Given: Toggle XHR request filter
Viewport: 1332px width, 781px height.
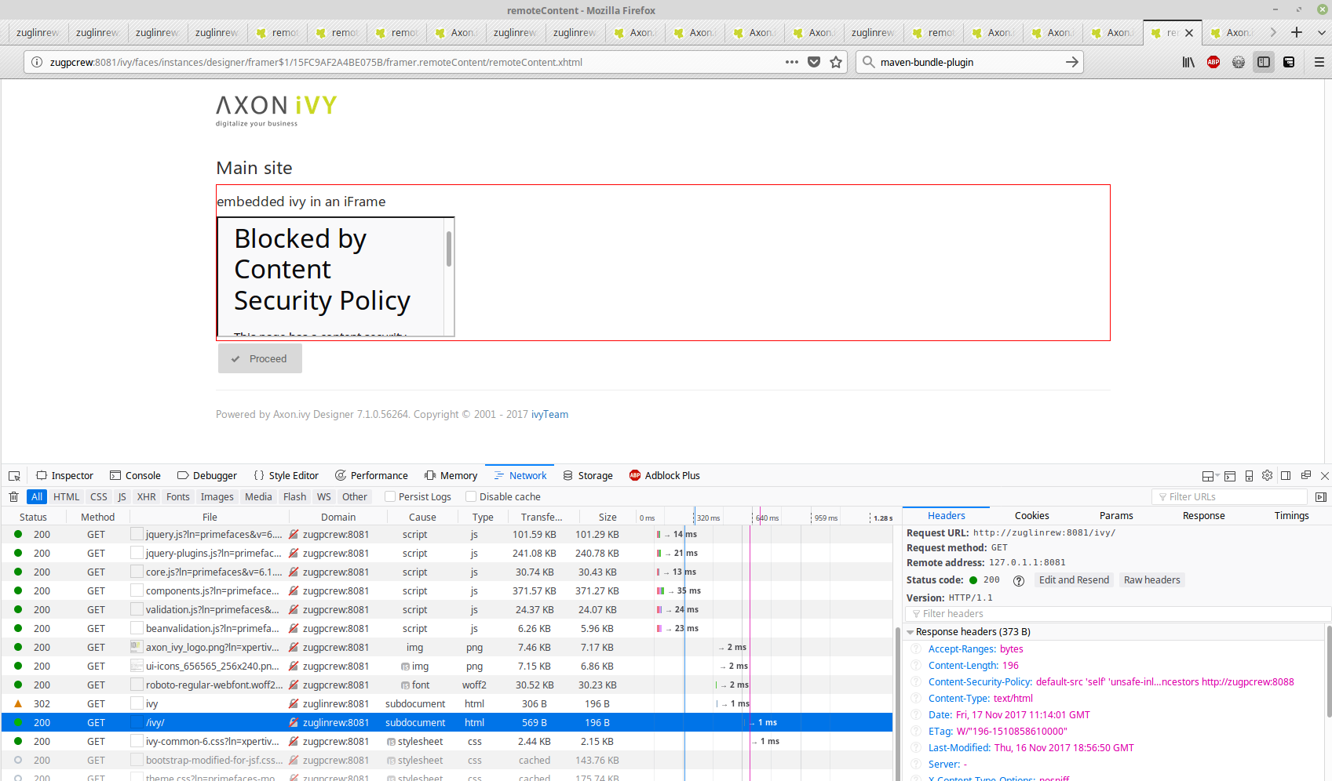Looking at the screenshot, I should point(146,497).
